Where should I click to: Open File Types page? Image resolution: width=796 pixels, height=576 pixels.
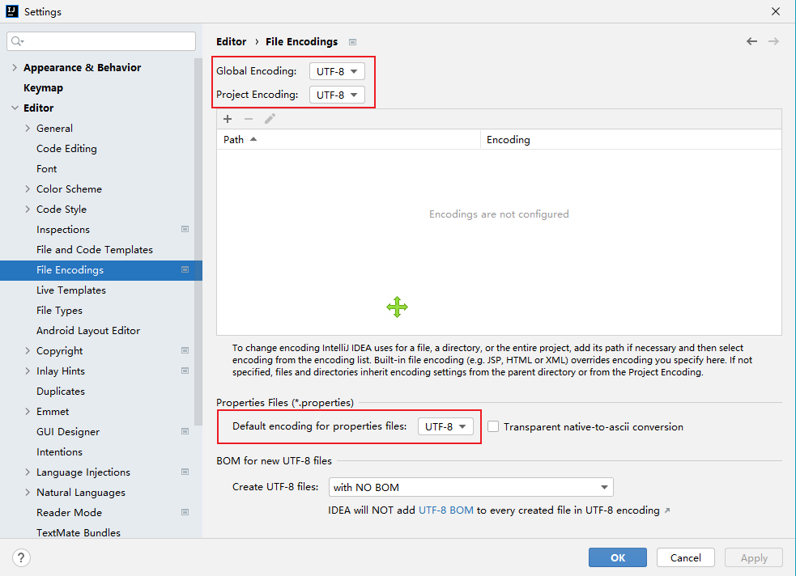pos(59,311)
